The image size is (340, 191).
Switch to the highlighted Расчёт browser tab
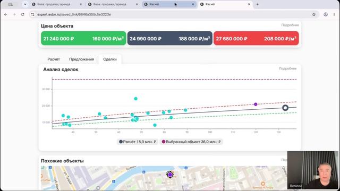point(169,4)
